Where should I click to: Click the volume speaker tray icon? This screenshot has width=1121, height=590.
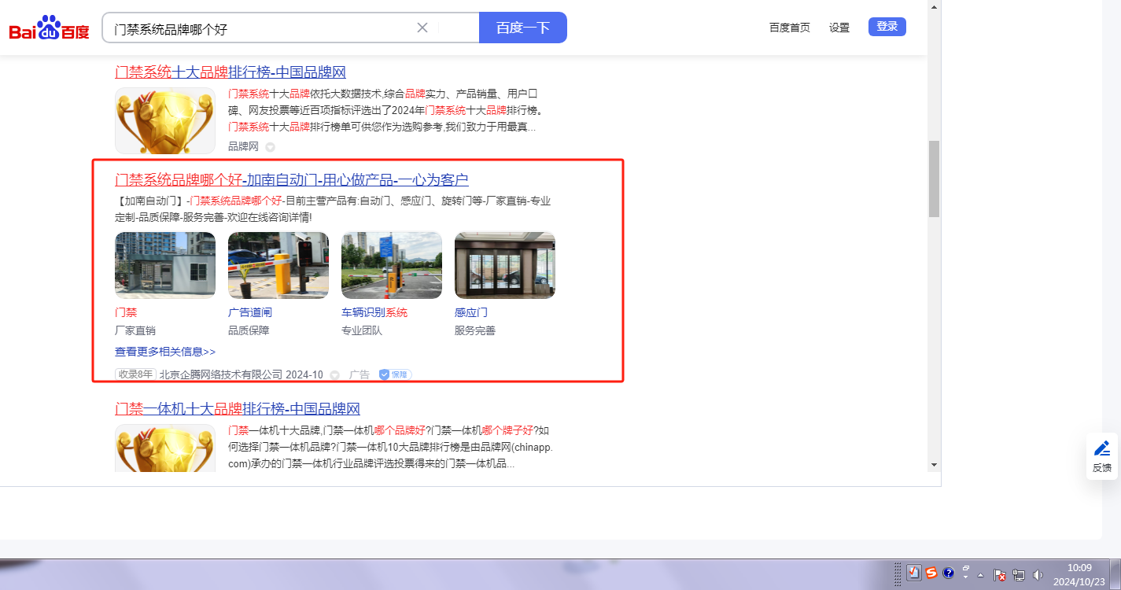(x=1038, y=574)
